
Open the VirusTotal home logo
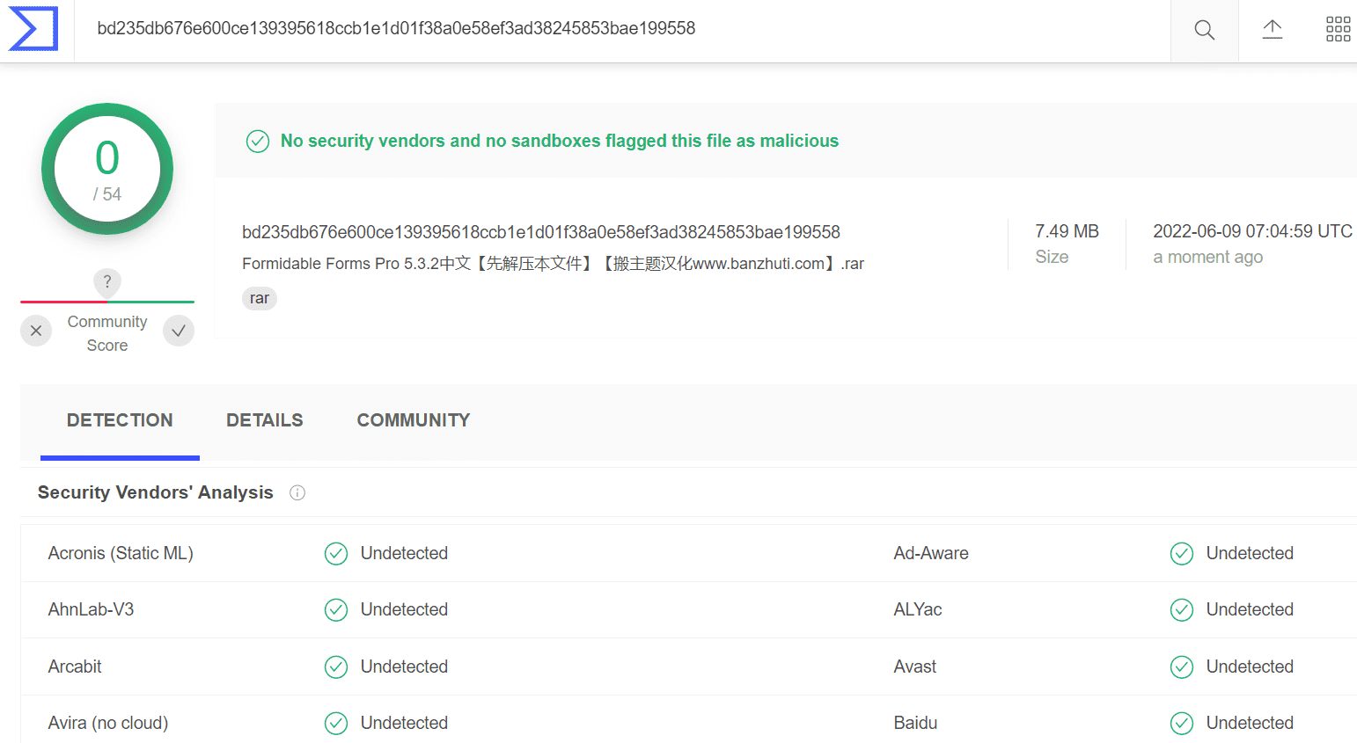[33, 29]
